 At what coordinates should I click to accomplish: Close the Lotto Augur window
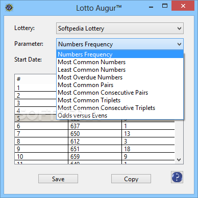tap(183, 6)
